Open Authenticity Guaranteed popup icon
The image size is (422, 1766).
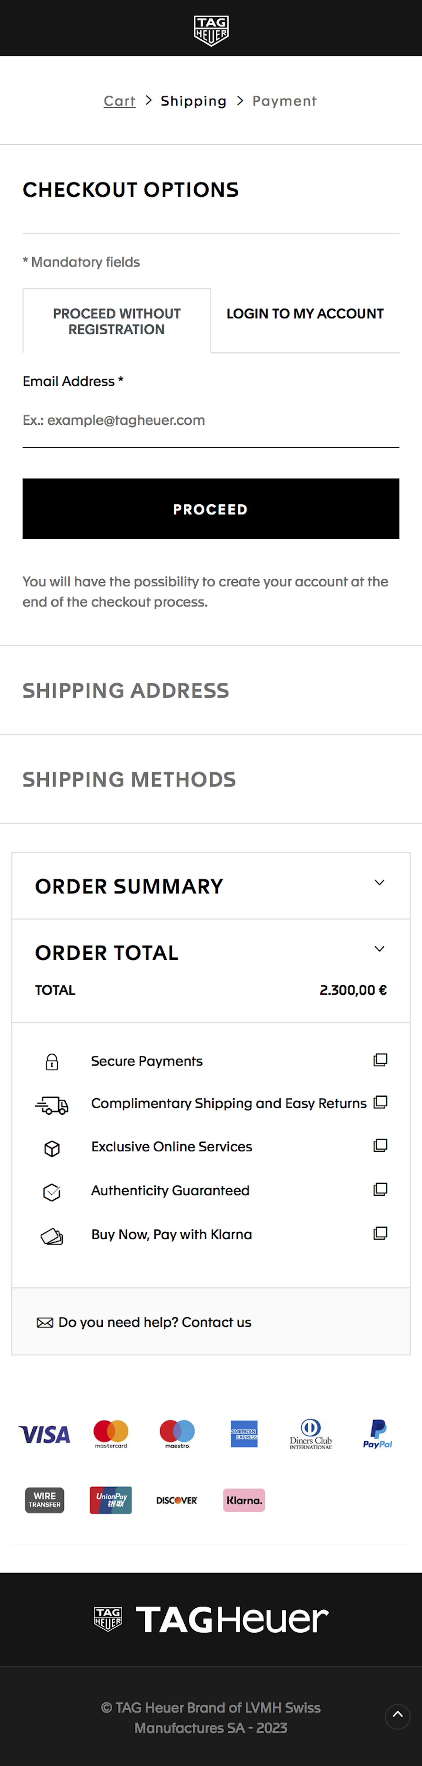(x=380, y=1189)
